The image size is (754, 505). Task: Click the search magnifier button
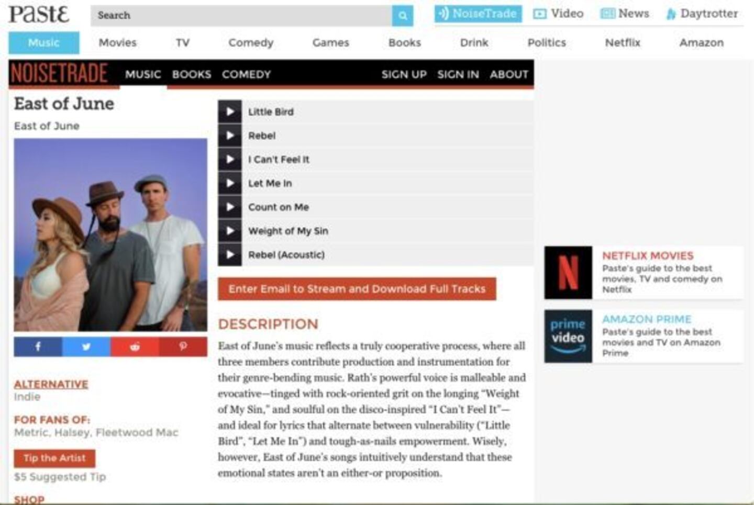(402, 16)
